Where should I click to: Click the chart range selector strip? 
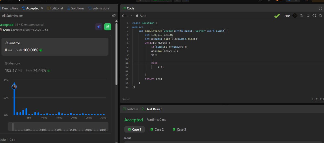click(x=58, y=127)
